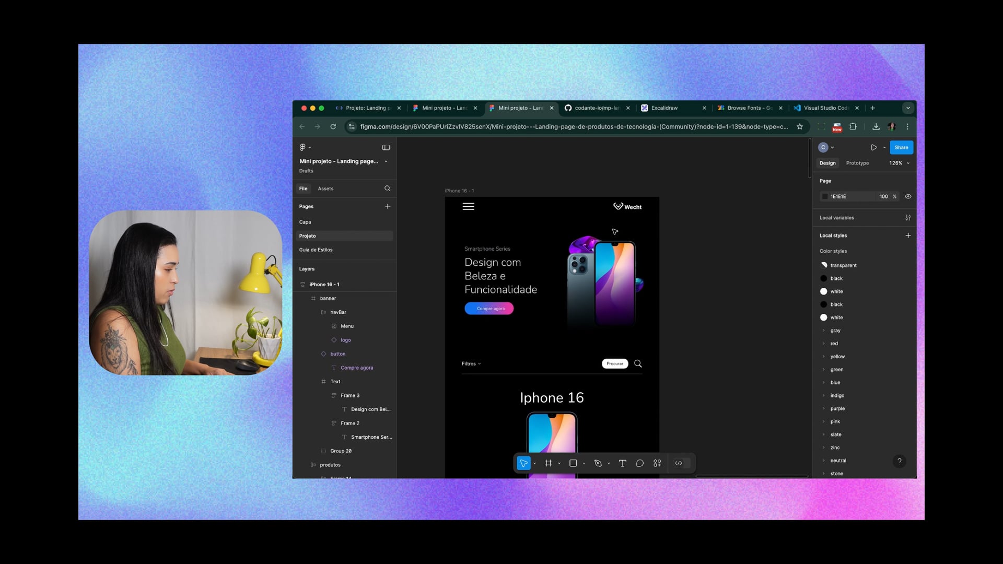The image size is (1003, 564).
Task: Expand the purple color styles group
Action: click(x=824, y=408)
